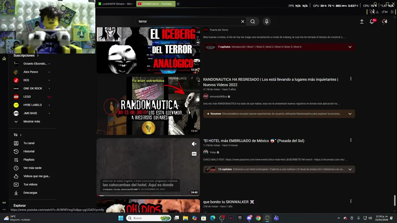The image size is (397, 223).
Task: Toggle captions CC on hotel preview
Action: 194,154
